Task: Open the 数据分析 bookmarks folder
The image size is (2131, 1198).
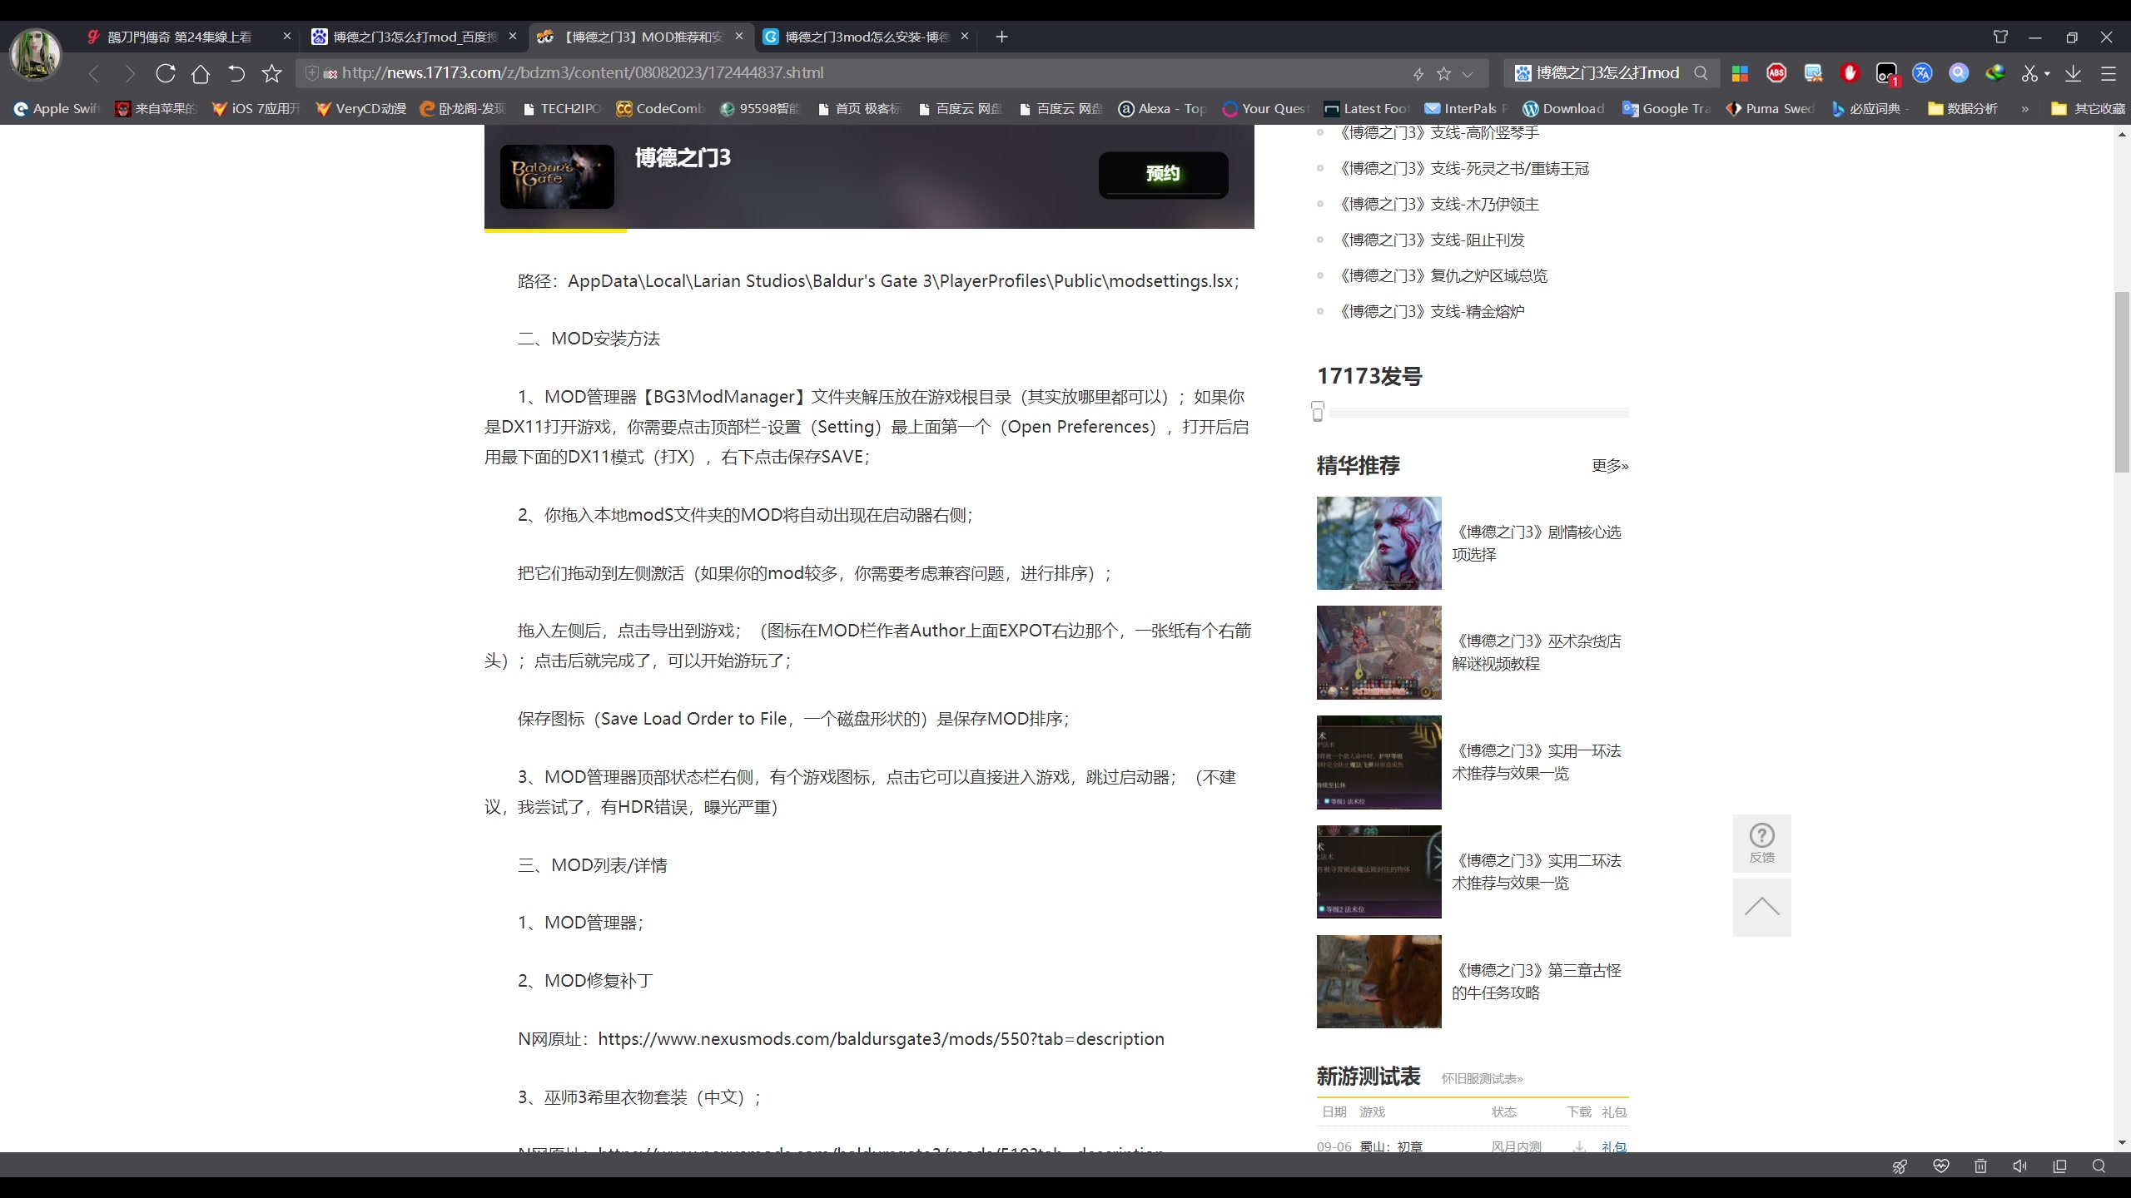Action: [1963, 109]
